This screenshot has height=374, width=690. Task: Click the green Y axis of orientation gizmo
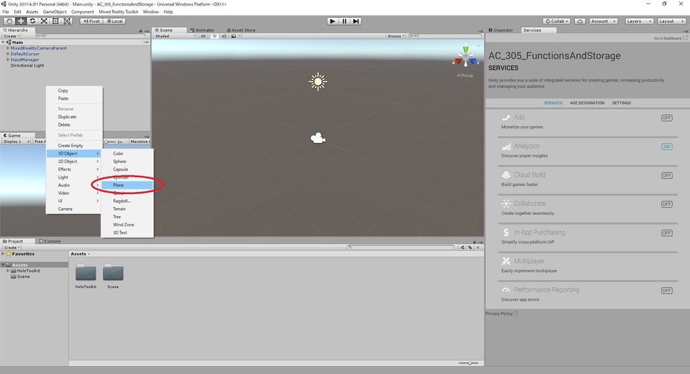[x=466, y=50]
